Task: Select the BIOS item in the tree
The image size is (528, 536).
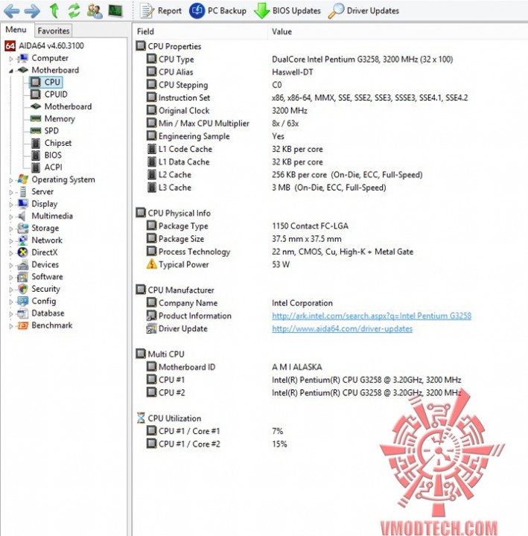Action: coord(46,155)
